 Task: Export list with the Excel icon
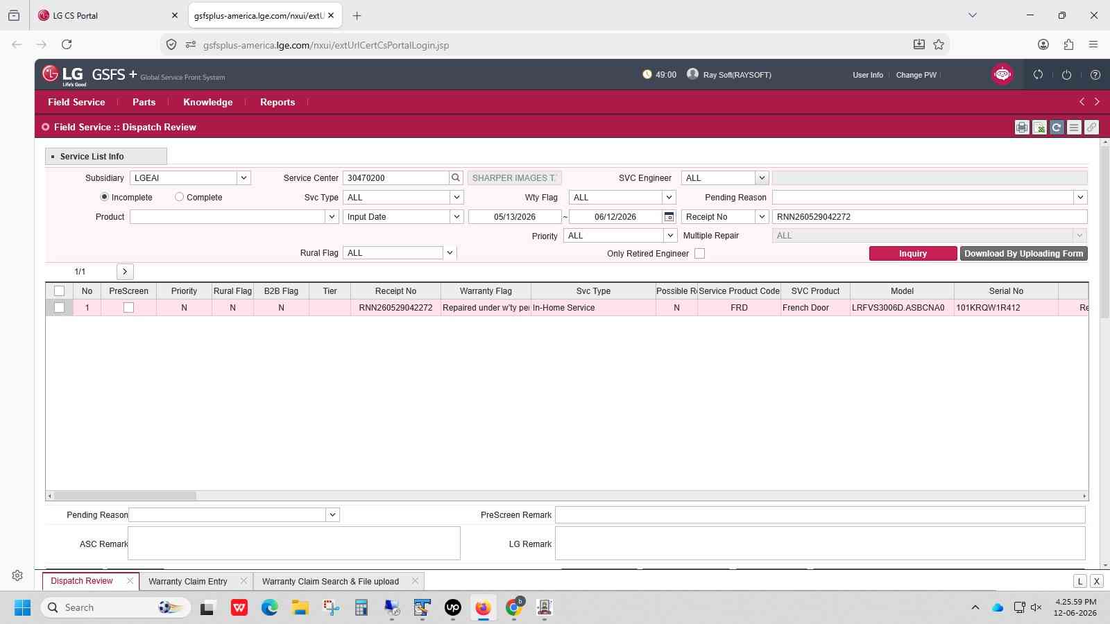(x=1039, y=128)
